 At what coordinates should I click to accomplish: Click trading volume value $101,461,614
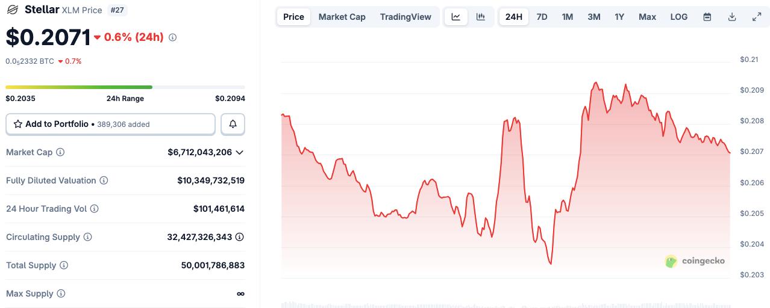(219, 209)
